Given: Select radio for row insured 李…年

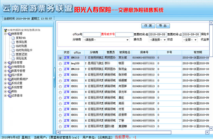Looking at the screenshot, I should (60, 92).
